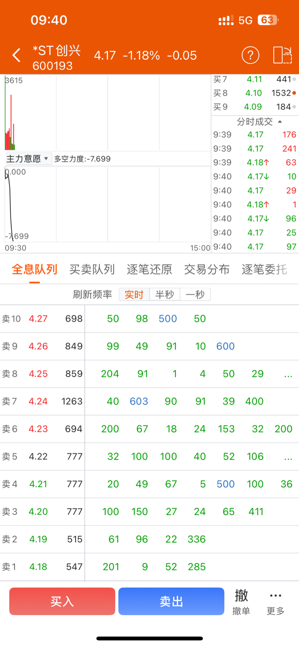Select the 卖10 price 4.27
This screenshot has height=647, width=299.
tap(38, 319)
